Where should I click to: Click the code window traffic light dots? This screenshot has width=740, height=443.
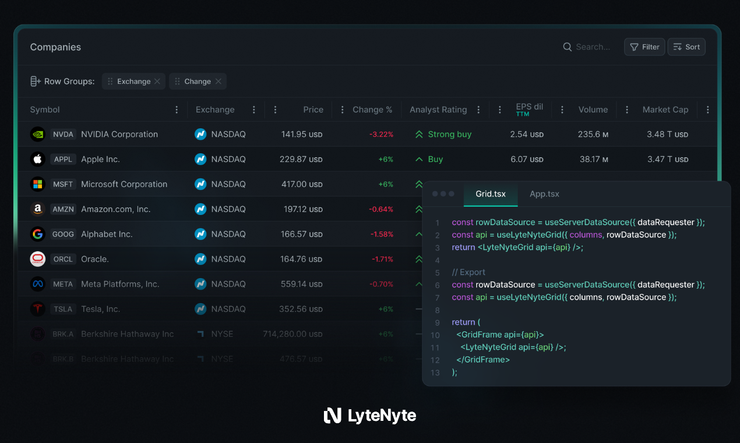(x=443, y=194)
